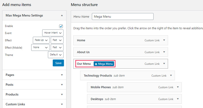The width and height of the screenshot is (203, 108).
Task: Click the Save button
Action: 58,63
